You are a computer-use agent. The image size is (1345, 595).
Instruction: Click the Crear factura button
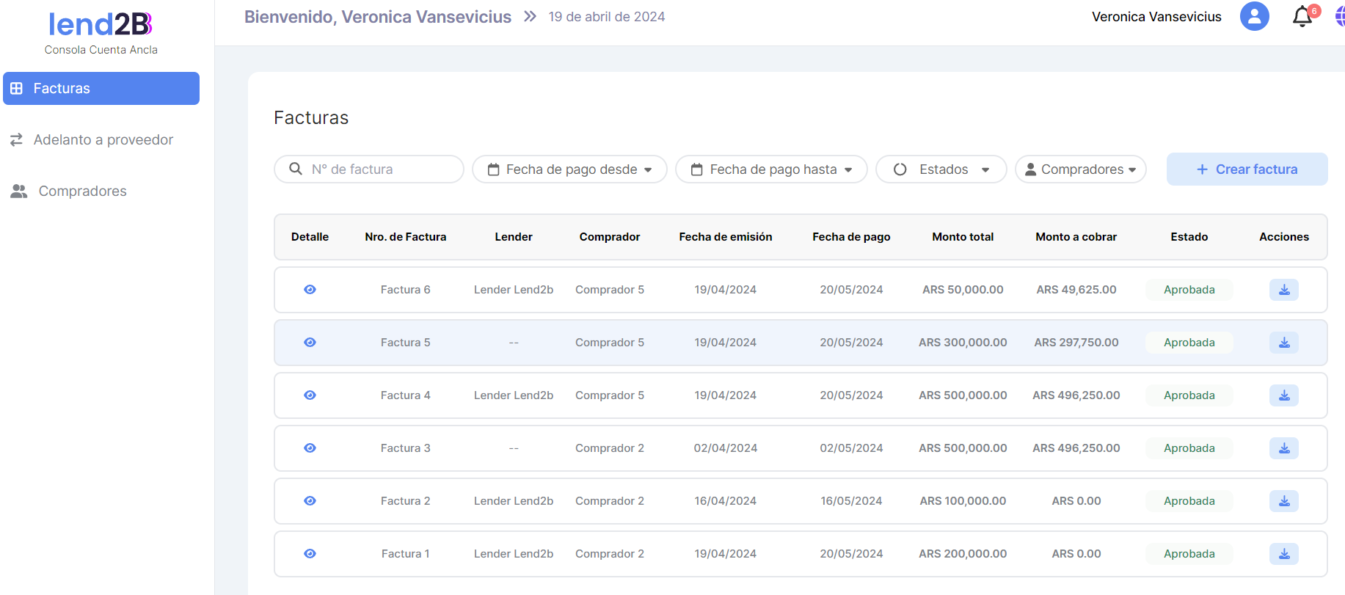click(1247, 169)
